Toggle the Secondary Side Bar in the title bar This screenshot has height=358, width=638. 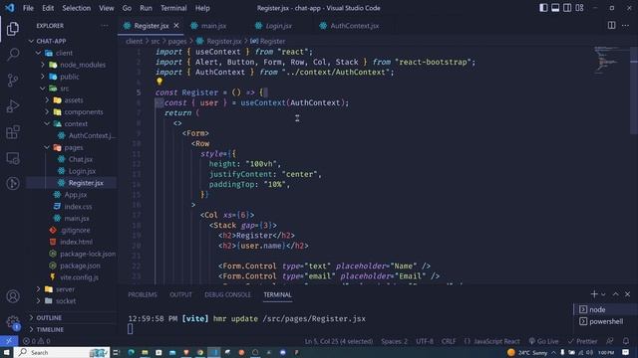tap(567, 8)
